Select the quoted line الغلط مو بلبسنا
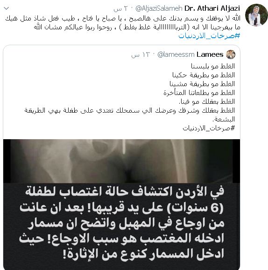268x270 pixels. click(x=213, y=66)
